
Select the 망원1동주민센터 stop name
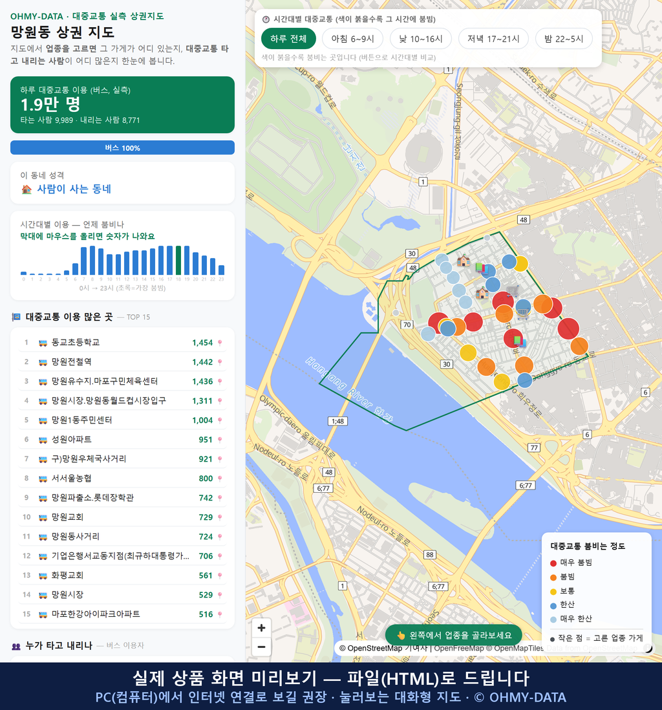click(82, 420)
